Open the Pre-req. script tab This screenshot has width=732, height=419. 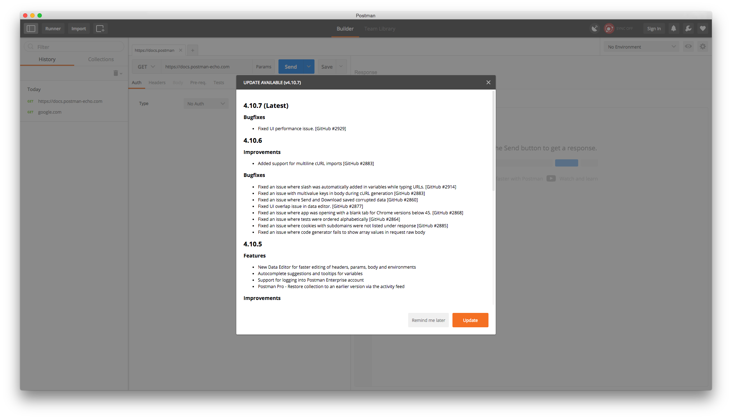pos(198,83)
